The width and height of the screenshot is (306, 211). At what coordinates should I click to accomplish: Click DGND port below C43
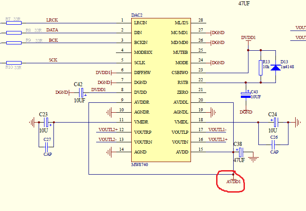[246, 111]
